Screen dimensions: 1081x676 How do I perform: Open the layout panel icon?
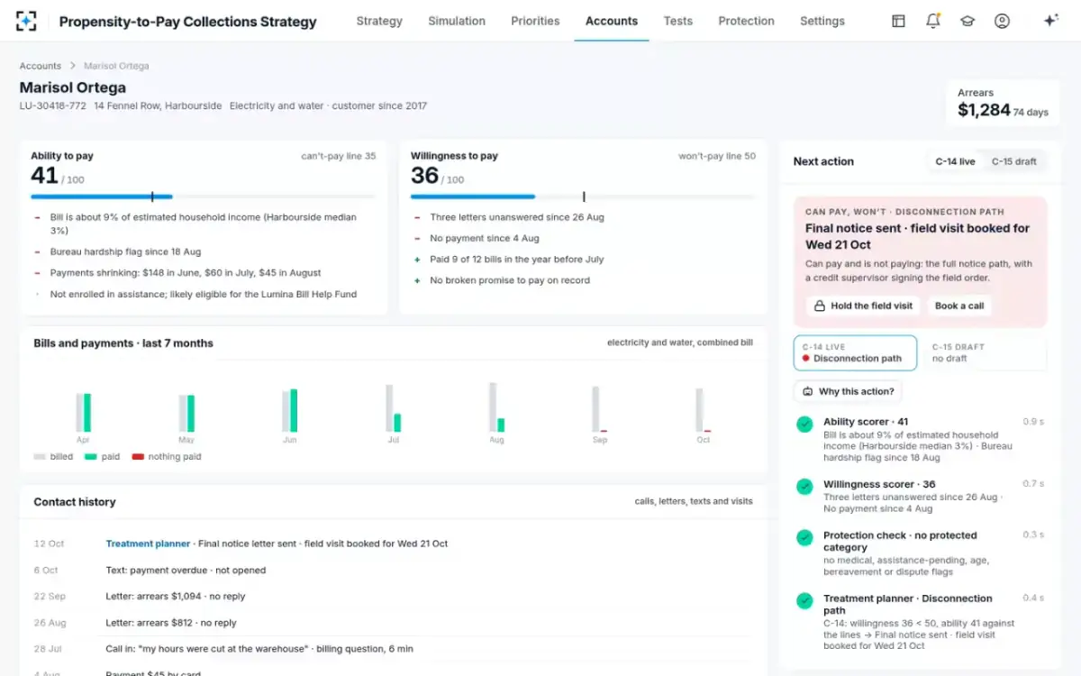[x=898, y=21]
